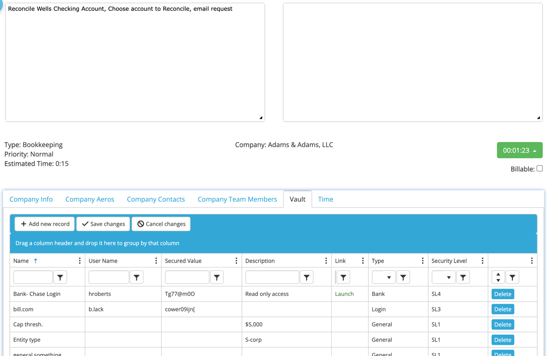Delete the bill.com vault record

click(503, 309)
